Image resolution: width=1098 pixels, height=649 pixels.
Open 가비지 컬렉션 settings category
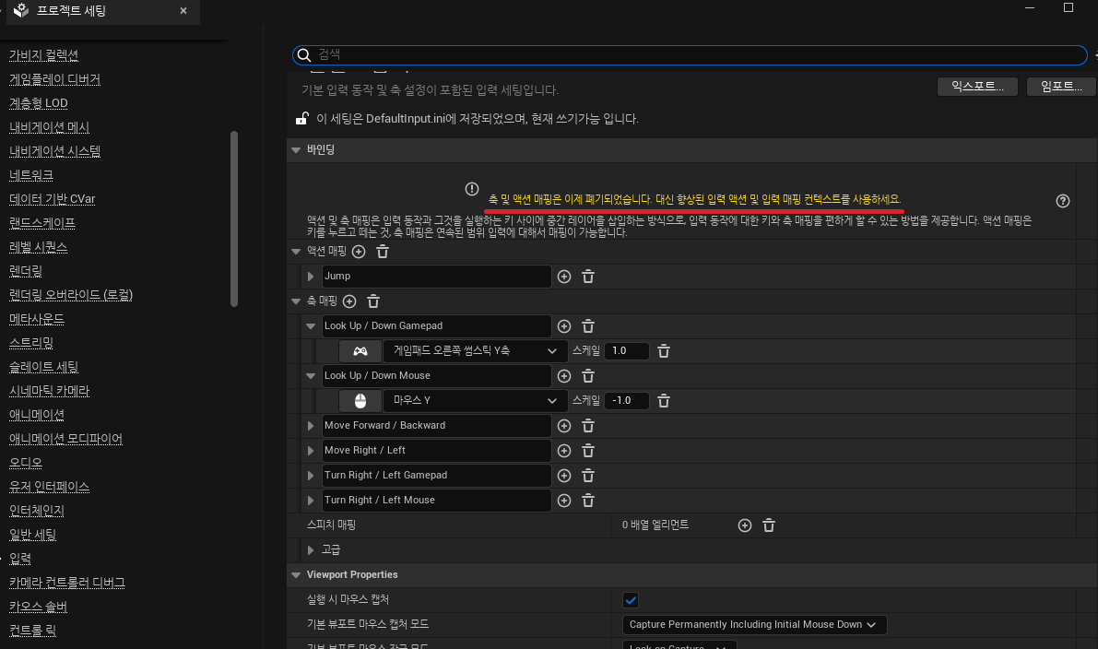[43, 55]
